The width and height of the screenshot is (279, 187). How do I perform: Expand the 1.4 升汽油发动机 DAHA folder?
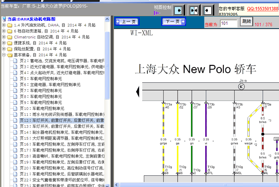tap(4, 25)
